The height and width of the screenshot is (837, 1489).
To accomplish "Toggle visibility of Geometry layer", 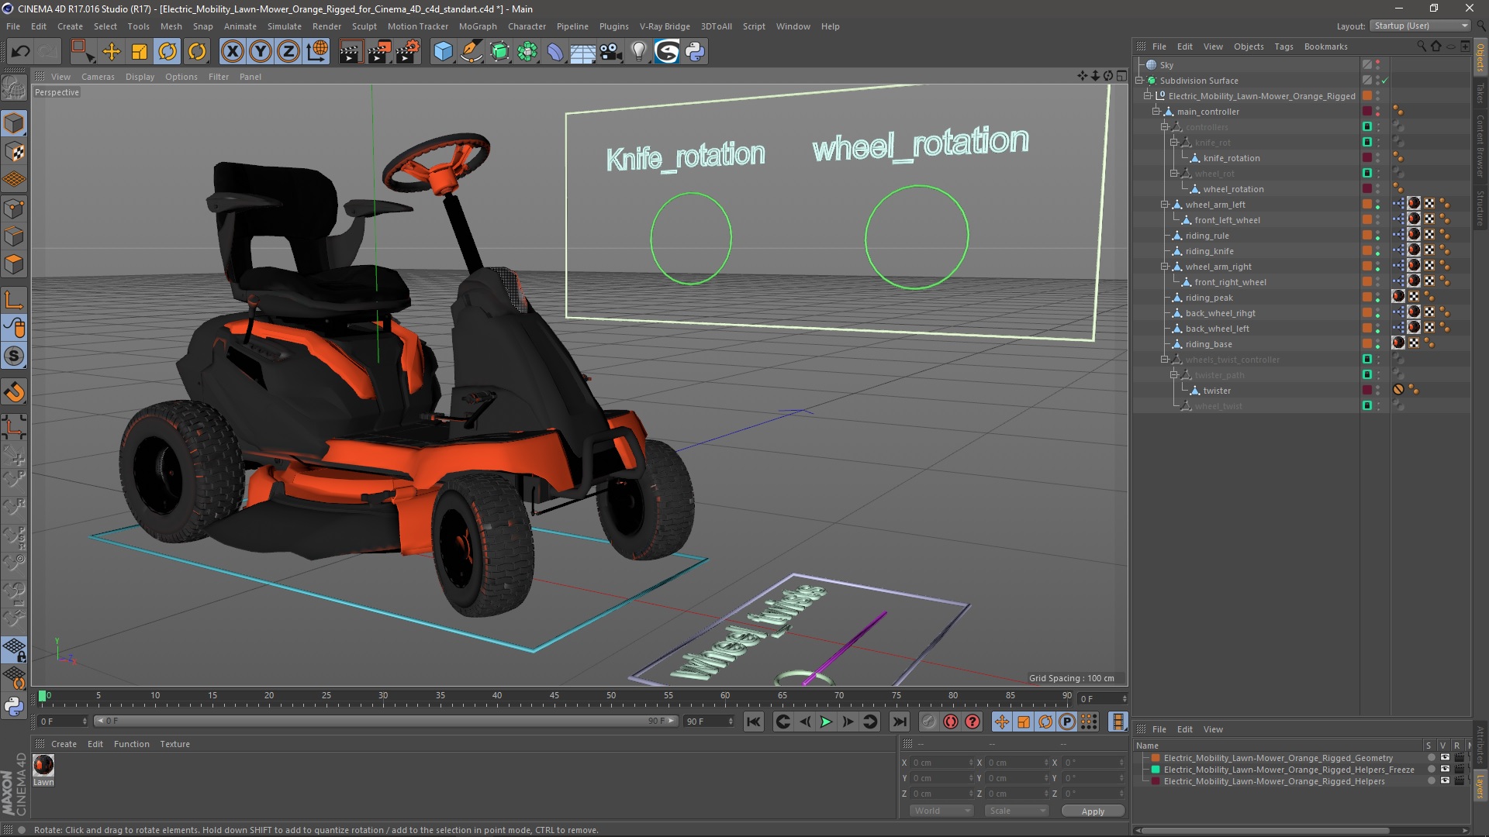I will [x=1444, y=758].
